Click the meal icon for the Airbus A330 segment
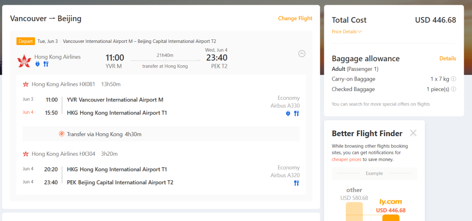Viewport: 472px width, 221px height. click(296, 113)
